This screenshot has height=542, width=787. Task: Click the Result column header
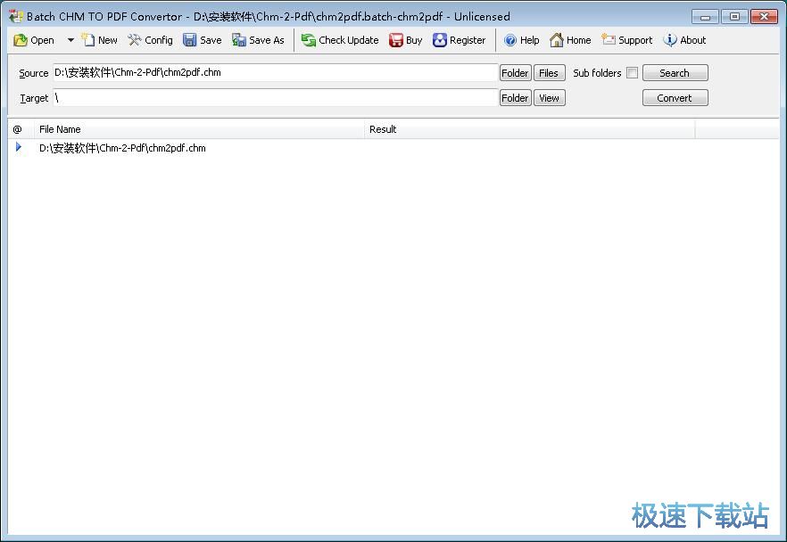coord(529,129)
